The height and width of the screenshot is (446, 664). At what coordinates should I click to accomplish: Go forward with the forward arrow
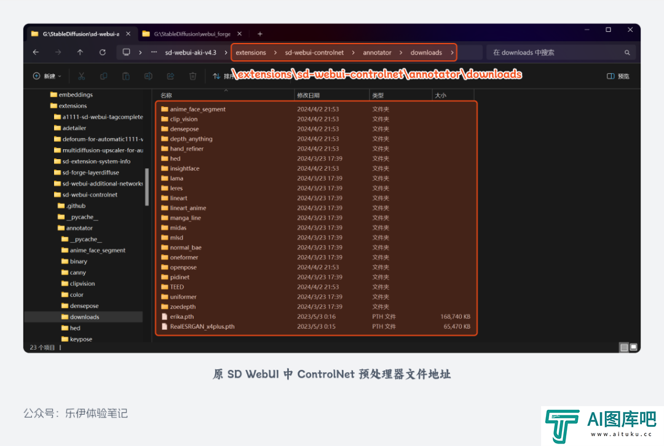pyautogui.click(x=58, y=52)
